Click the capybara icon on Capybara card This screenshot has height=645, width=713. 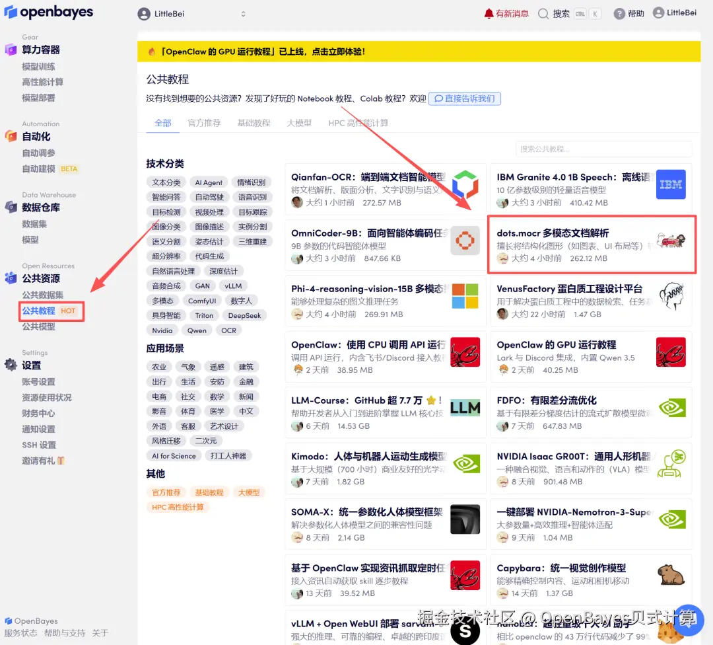point(671,575)
